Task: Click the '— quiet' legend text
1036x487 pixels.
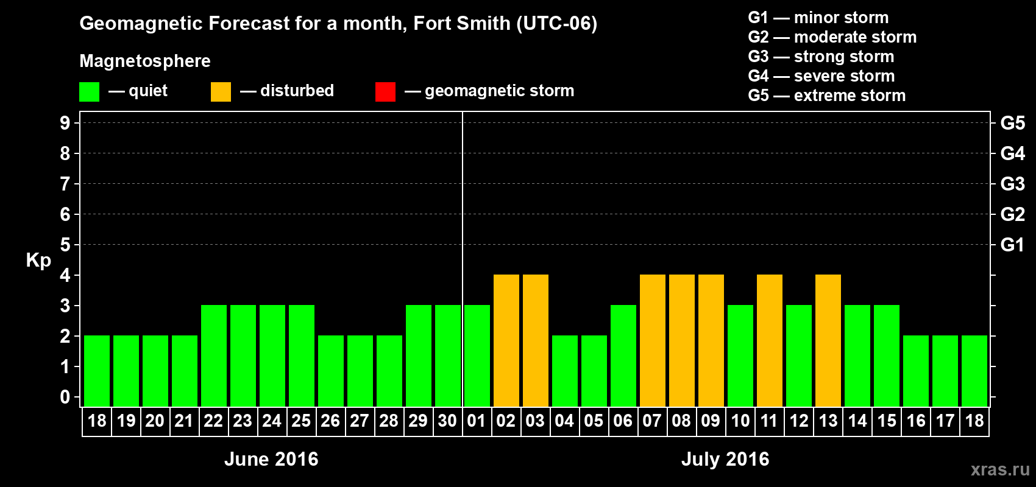Action: pyautogui.click(x=138, y=91)
